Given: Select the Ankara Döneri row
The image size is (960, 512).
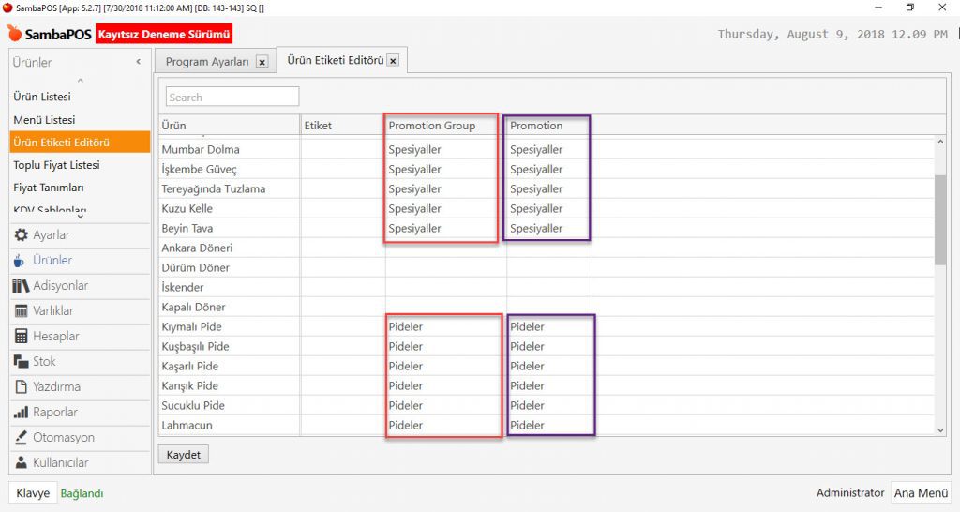Looking at the screenshot, I should point(547,248).
